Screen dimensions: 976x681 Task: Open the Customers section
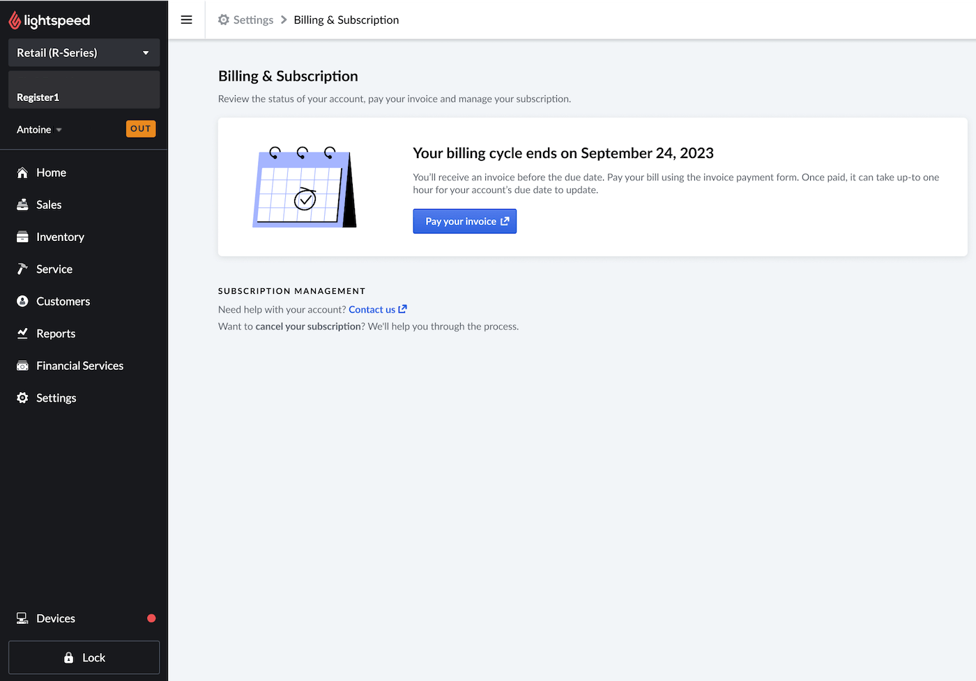[x=63, y=301]
